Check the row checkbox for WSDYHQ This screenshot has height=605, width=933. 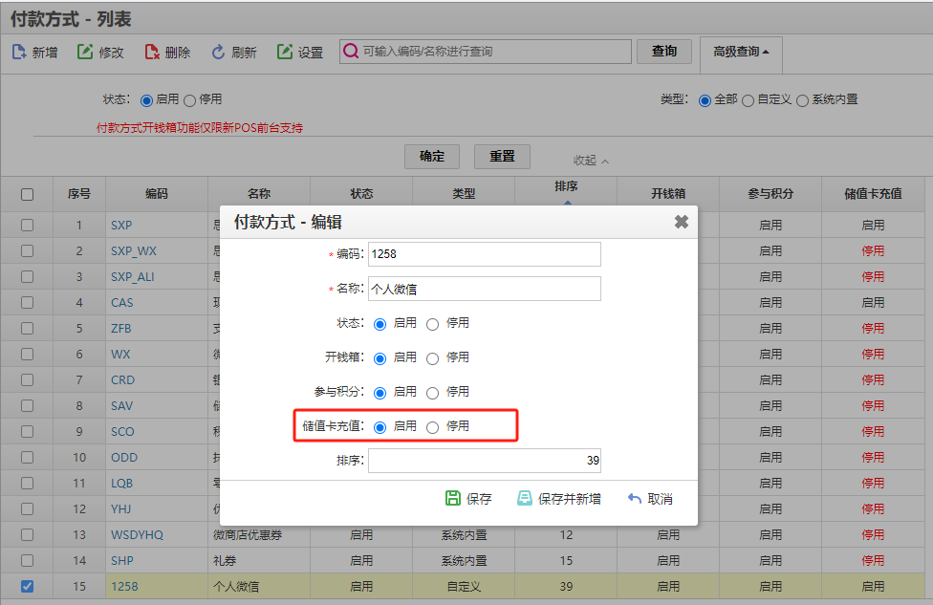[x=28, y=535]
